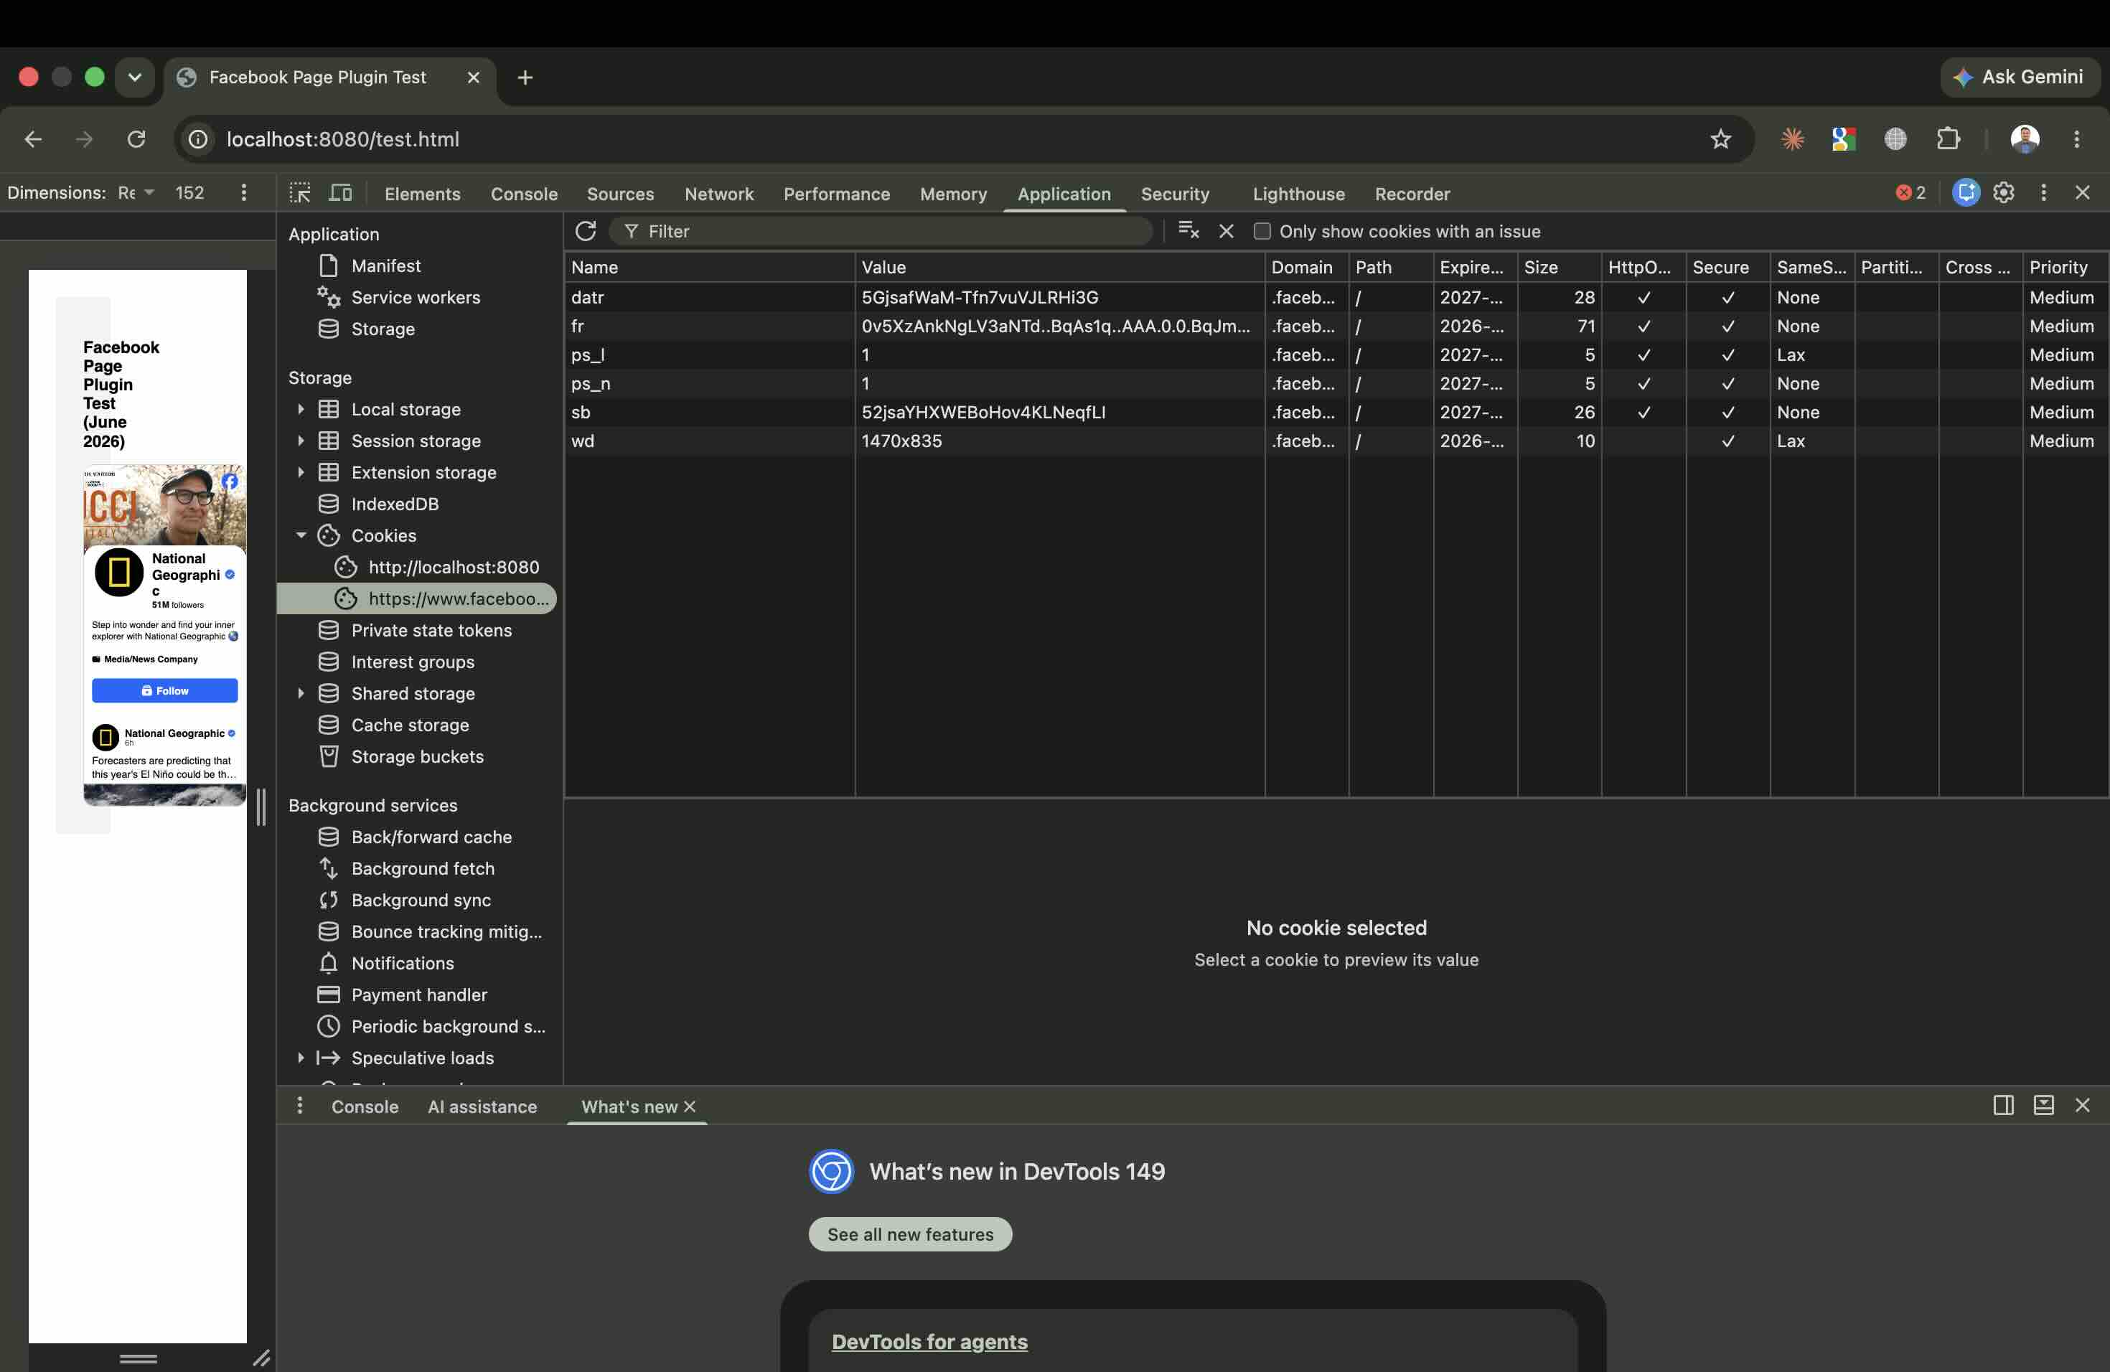The image size is (2110, 1372).
Task: Expand the drawer to full height icon
Action: [x=2043, y=1105]
